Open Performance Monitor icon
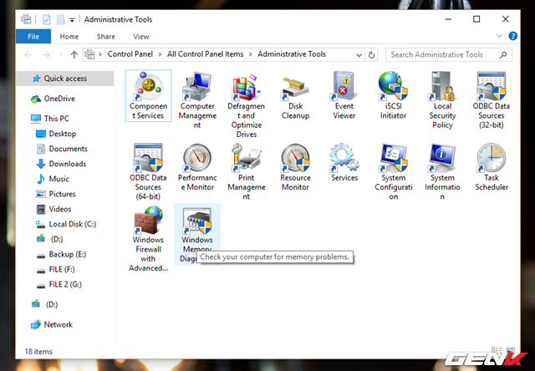Image resolution: width=535 pixels, height=371 pixels. click(x=197, y=165)
